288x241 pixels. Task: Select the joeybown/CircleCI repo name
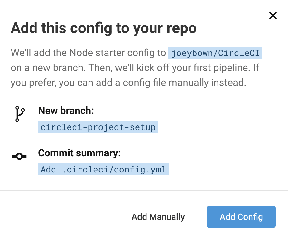[x=216, y=53]
